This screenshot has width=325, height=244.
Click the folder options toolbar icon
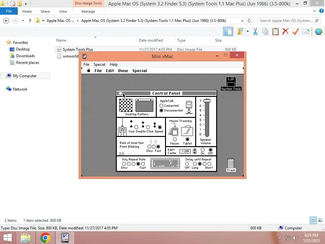click(240, 31)
